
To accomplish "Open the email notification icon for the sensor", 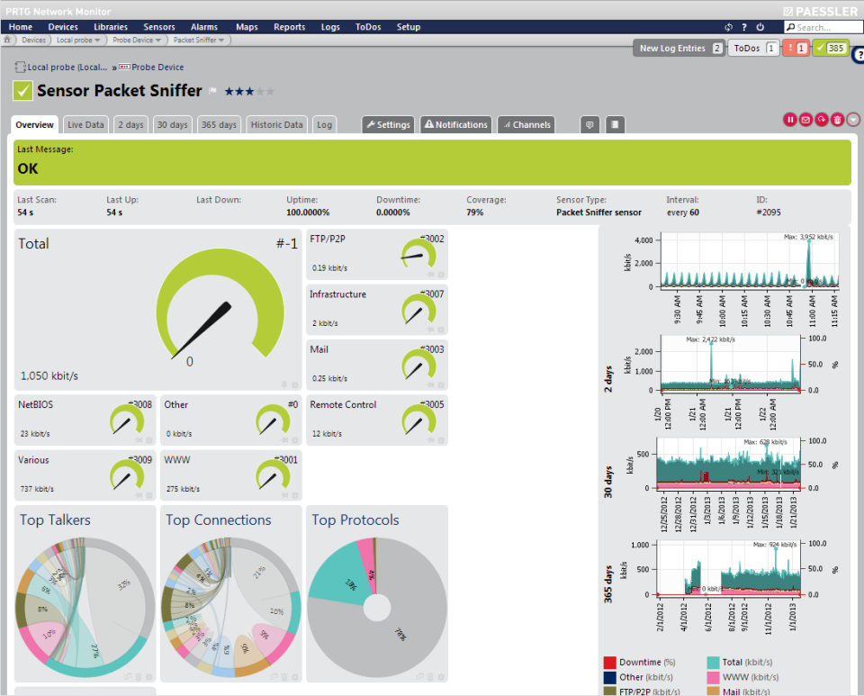I will 805,119.
